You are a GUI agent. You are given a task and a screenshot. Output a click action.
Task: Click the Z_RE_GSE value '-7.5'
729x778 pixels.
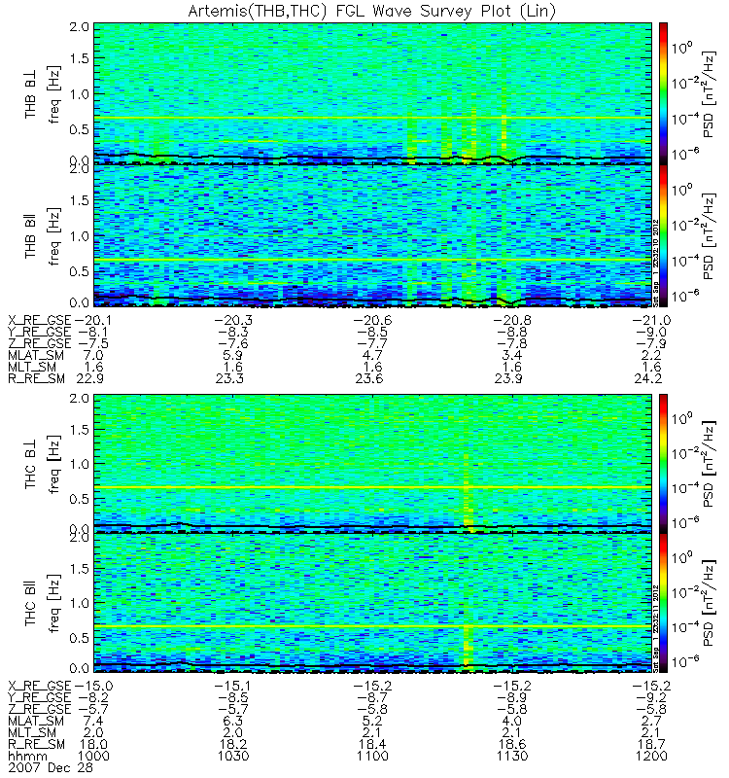(x=93, y=344)
